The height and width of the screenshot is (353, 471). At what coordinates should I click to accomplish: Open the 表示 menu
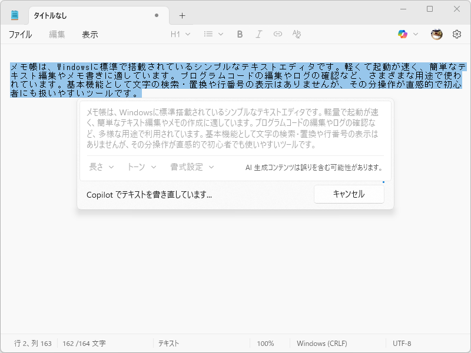tap(89, 35)
